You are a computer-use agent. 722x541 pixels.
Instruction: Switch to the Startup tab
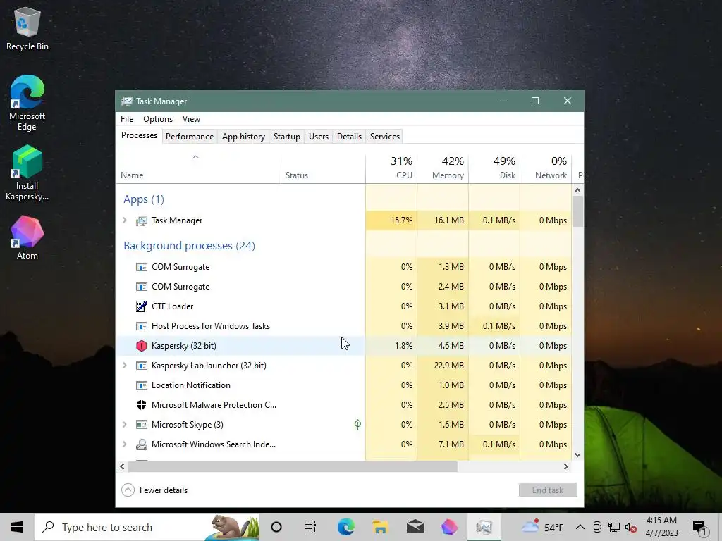pyautogui.click(x=286, y=137)
